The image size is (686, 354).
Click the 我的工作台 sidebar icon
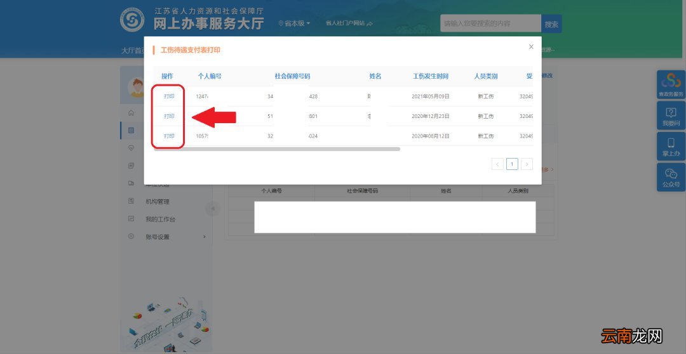[131, 218]
